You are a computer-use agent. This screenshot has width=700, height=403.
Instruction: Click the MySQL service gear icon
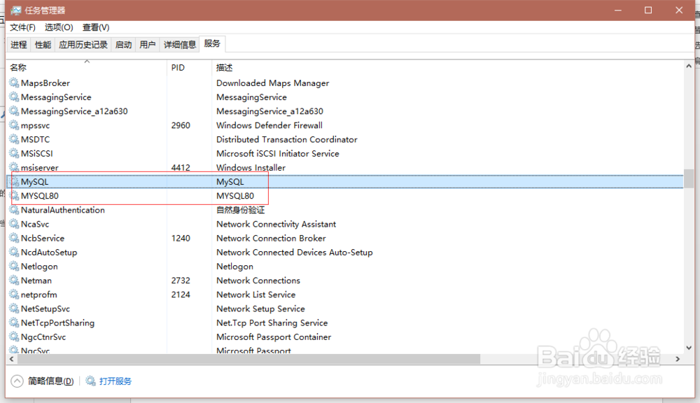point(14,181)
